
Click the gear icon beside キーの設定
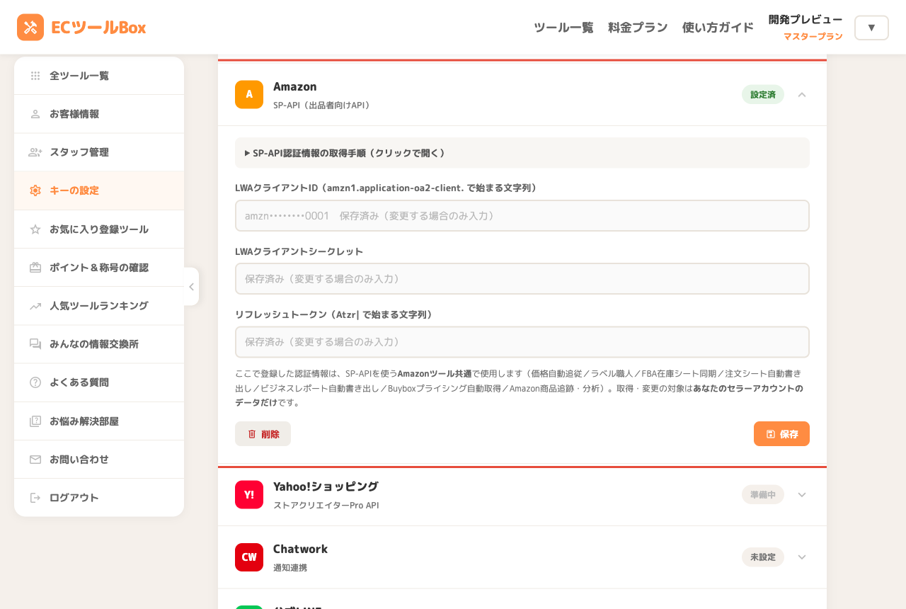(35, 190)
